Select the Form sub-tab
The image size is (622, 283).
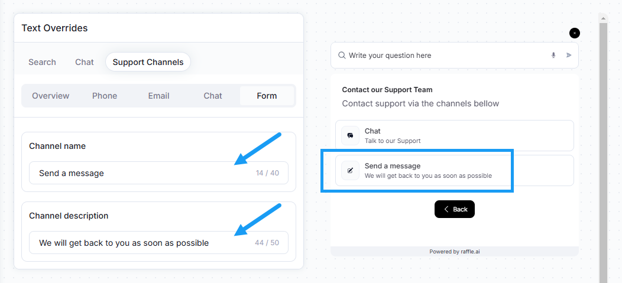267,96
